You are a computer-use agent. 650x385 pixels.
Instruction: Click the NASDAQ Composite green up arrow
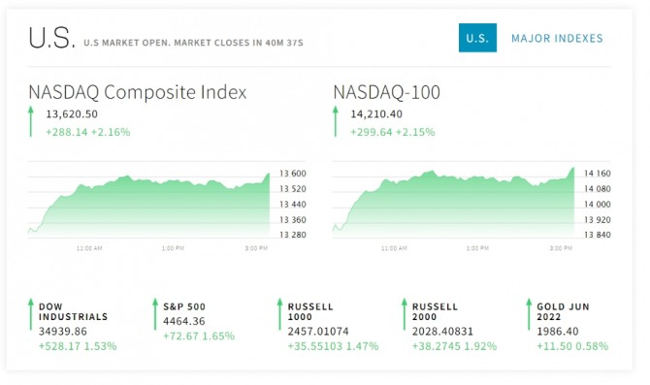(31, 121)
